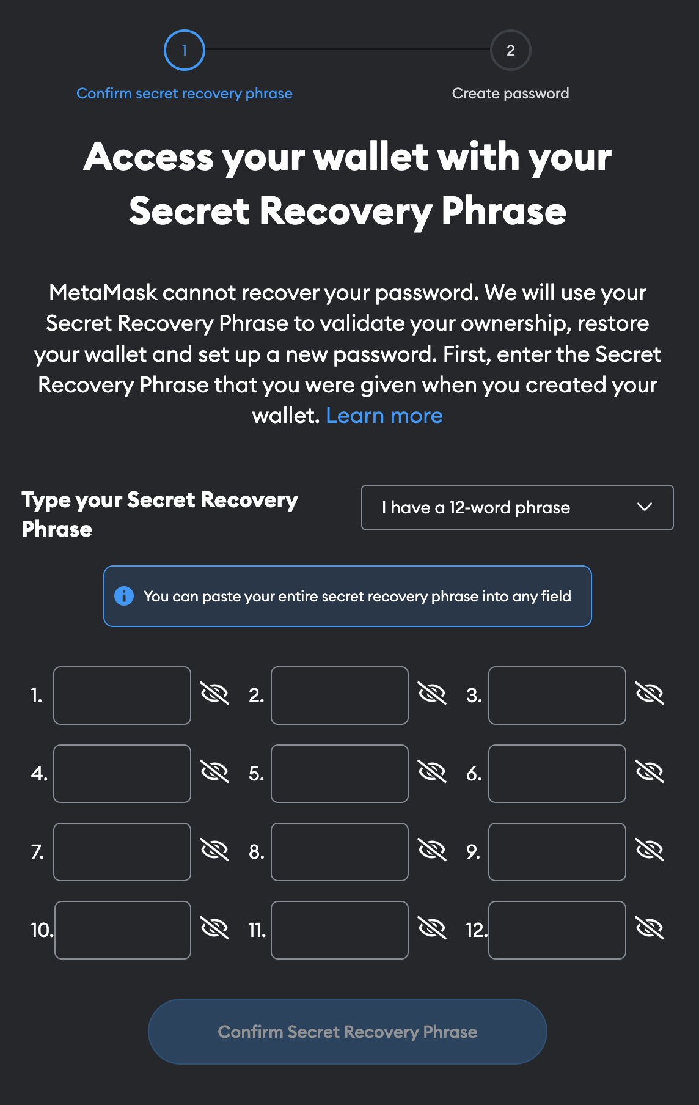The width and height of the screenshot is (699, 1105).
Task: Open the 12-word phrase dropdown
Action: (x=518, y=507)
